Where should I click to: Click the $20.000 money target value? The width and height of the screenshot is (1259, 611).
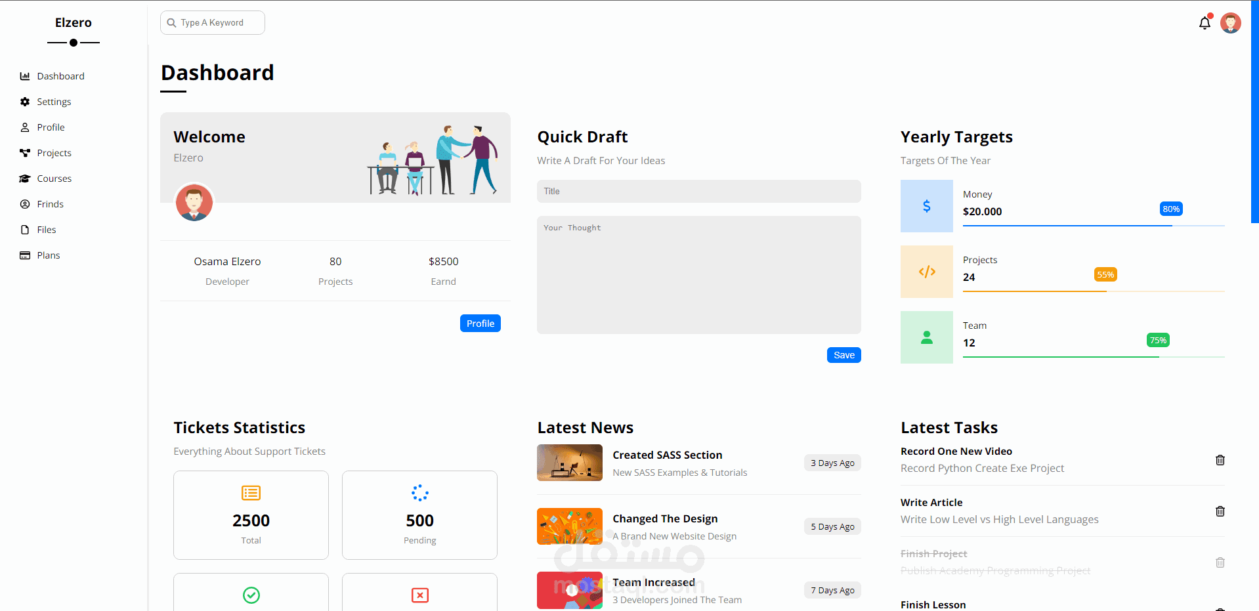(x=983, y=212)
